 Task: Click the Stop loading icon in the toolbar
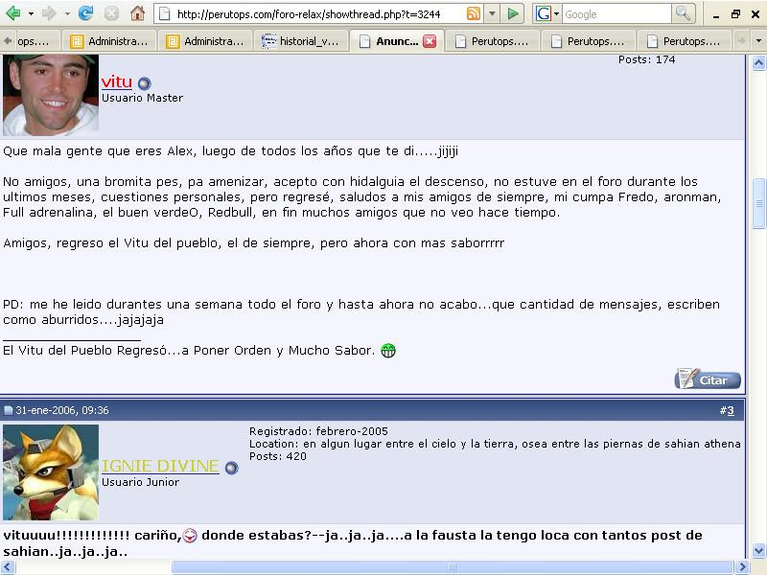pos(111,13)
